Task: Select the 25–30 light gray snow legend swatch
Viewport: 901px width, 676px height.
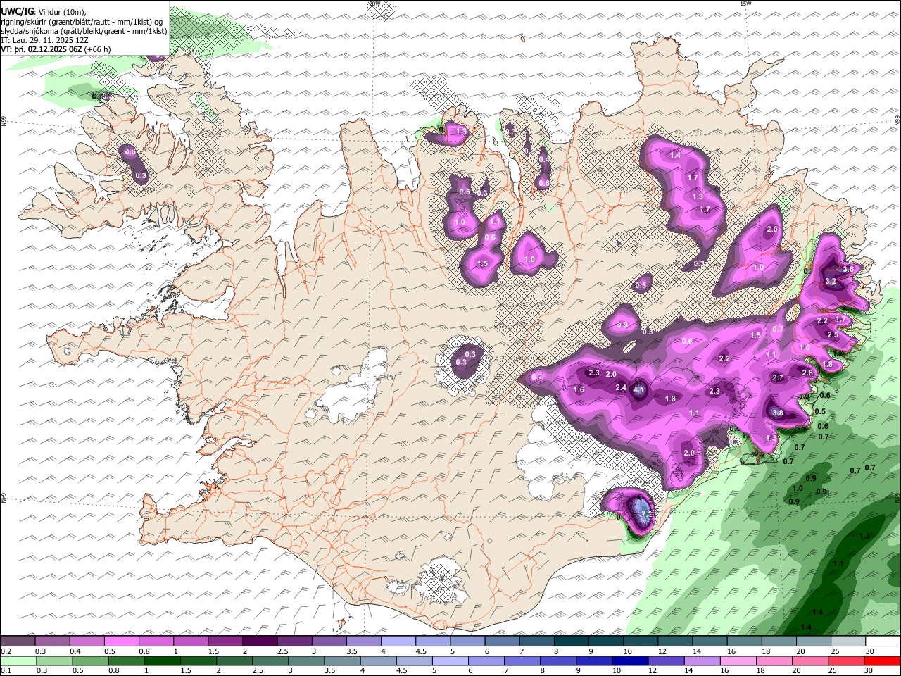Action: (848, 641)
